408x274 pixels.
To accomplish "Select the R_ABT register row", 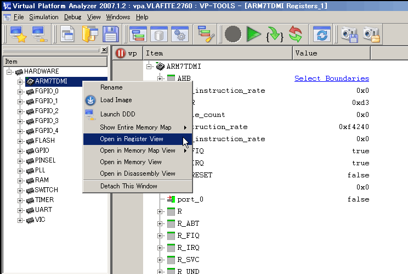I will click(x=188, y=223).
